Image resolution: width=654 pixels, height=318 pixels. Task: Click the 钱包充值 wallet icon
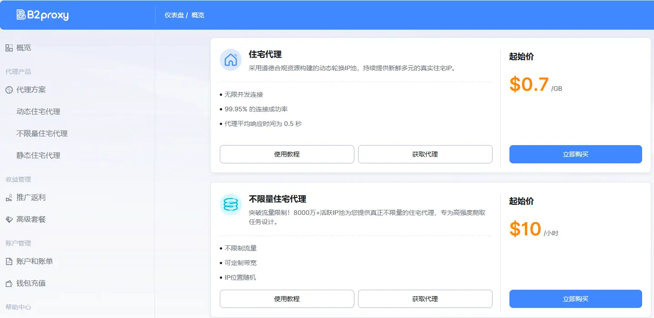pyautogui.click(x=9, y=283)
